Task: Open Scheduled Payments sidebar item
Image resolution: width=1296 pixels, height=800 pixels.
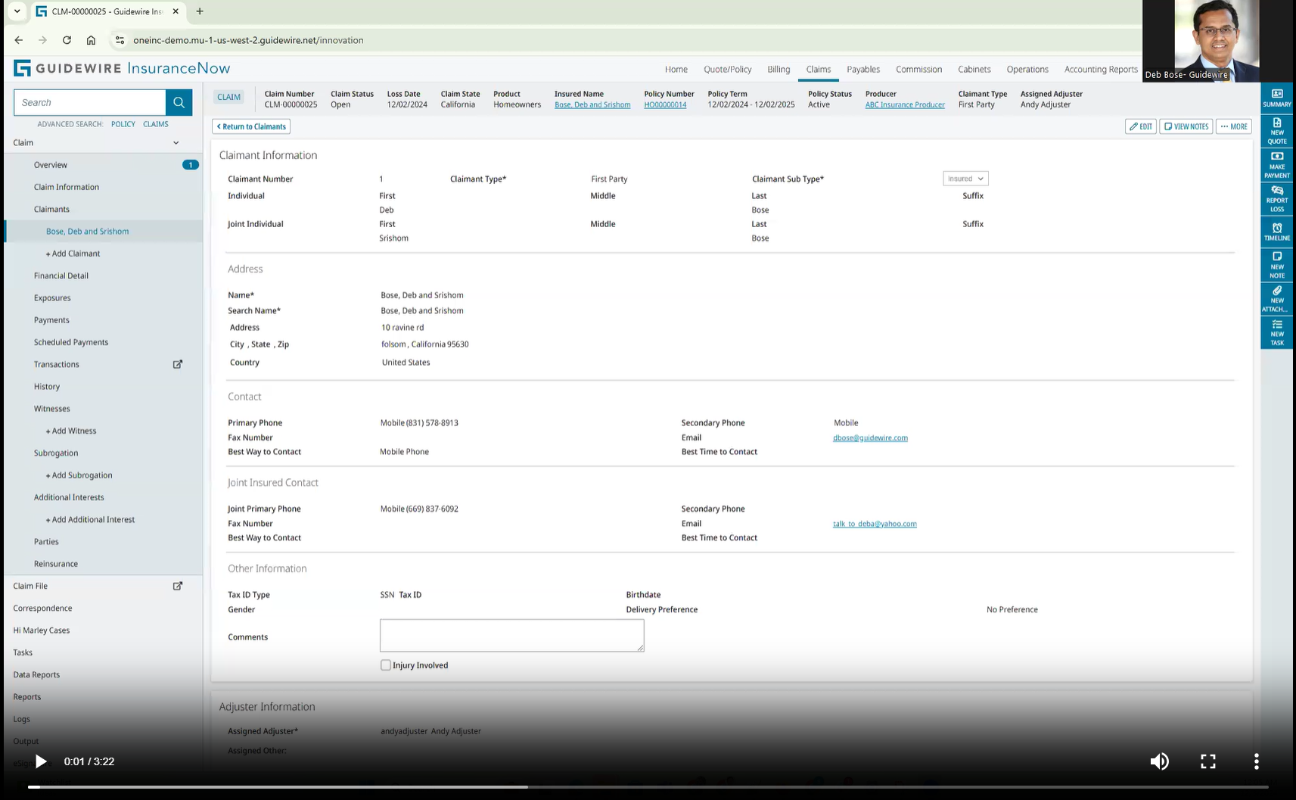Action: click(71, 342)
